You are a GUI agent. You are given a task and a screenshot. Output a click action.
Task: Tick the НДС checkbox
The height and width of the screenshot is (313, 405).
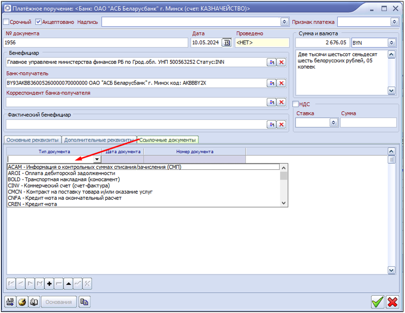point(296,104)
